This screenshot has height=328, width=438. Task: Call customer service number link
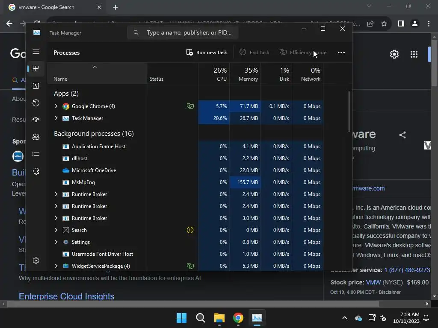pos(407,270)
